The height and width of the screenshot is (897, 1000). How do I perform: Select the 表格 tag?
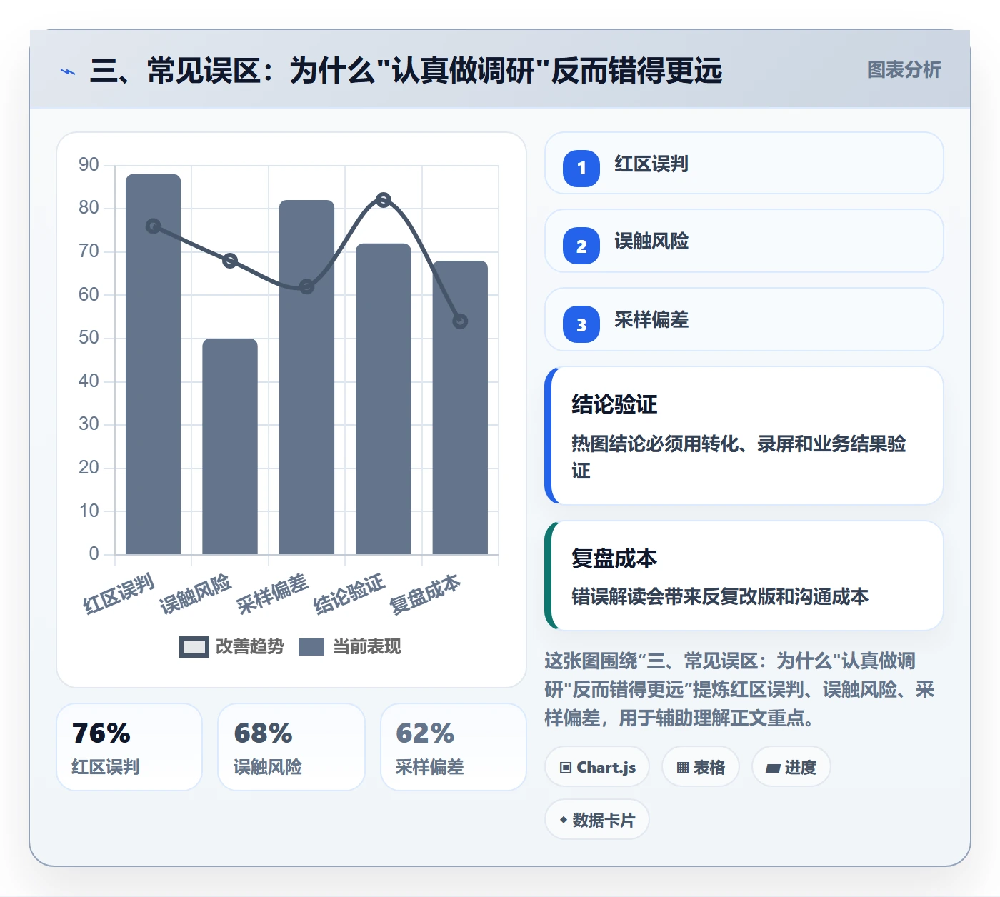click(x=701, y=767)
